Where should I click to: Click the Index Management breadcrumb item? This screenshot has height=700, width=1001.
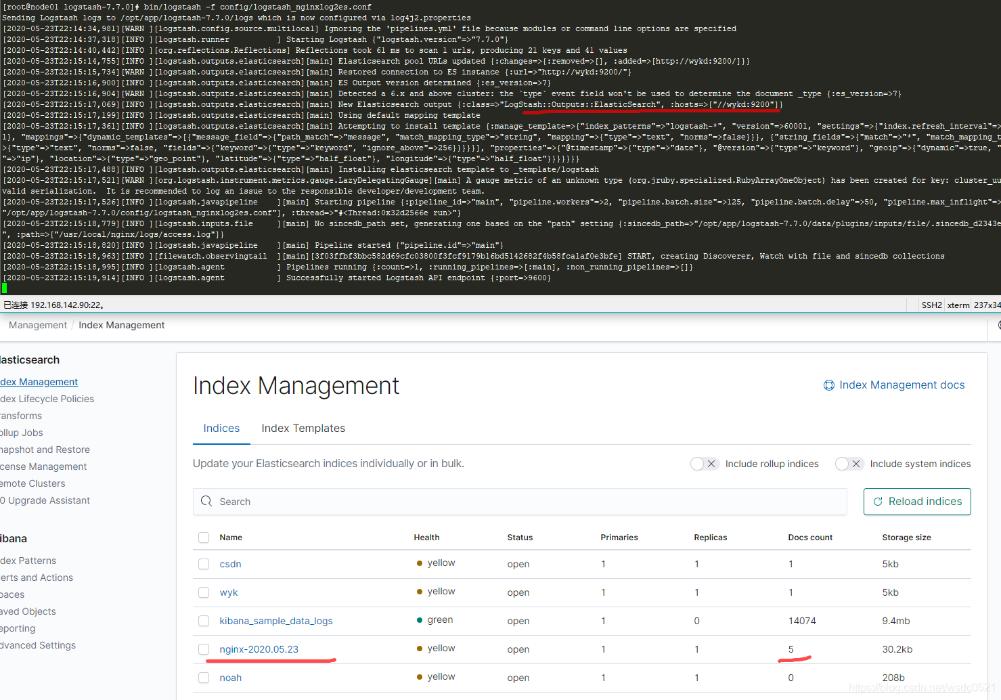coord(122,325)
